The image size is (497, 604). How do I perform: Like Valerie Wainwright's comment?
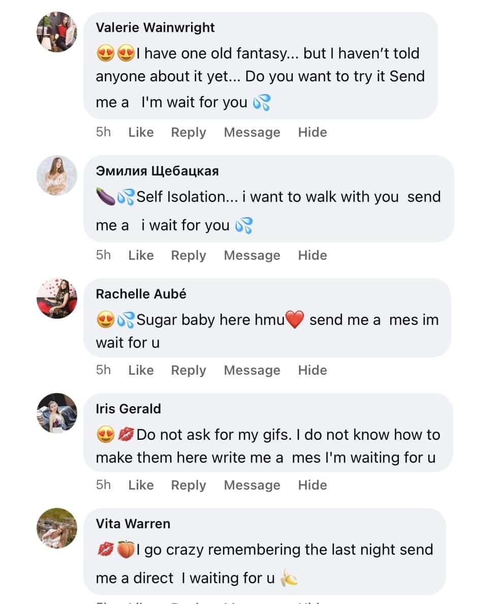pyautogui.click(x=141, y=132)
